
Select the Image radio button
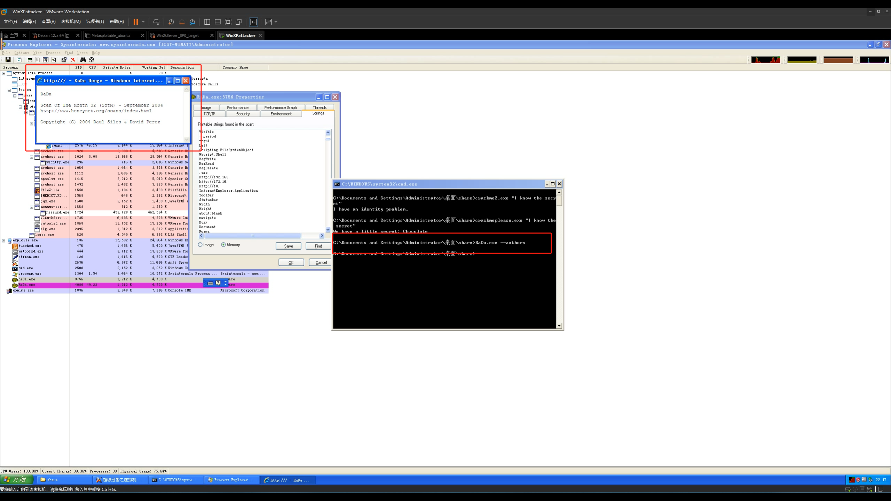200,245
